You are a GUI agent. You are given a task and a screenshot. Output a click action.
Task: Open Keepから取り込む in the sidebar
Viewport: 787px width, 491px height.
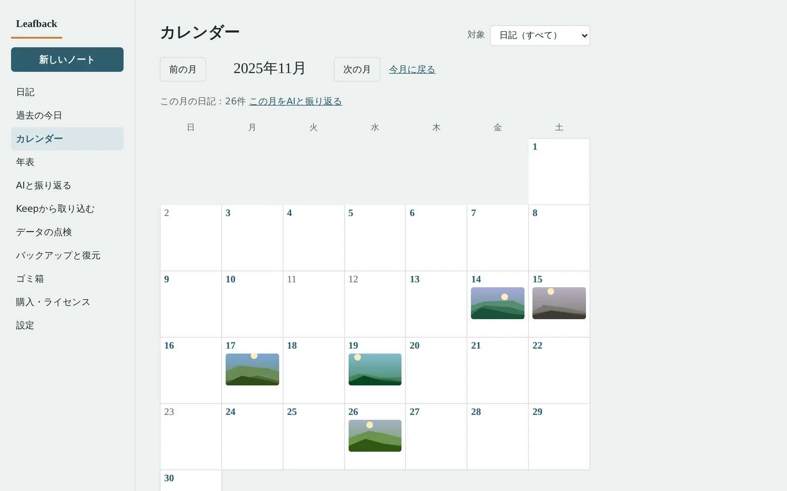[x=67, y=209]
